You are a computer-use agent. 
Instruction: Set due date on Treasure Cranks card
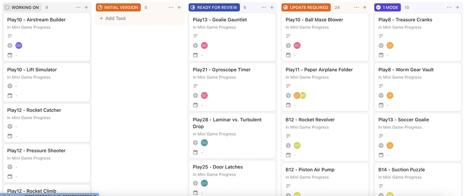(x=381, y=55)
